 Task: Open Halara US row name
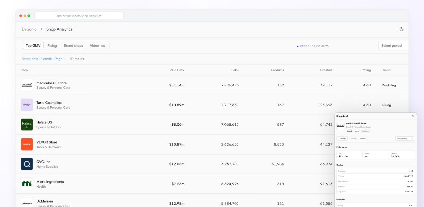(x=44, y=122)
